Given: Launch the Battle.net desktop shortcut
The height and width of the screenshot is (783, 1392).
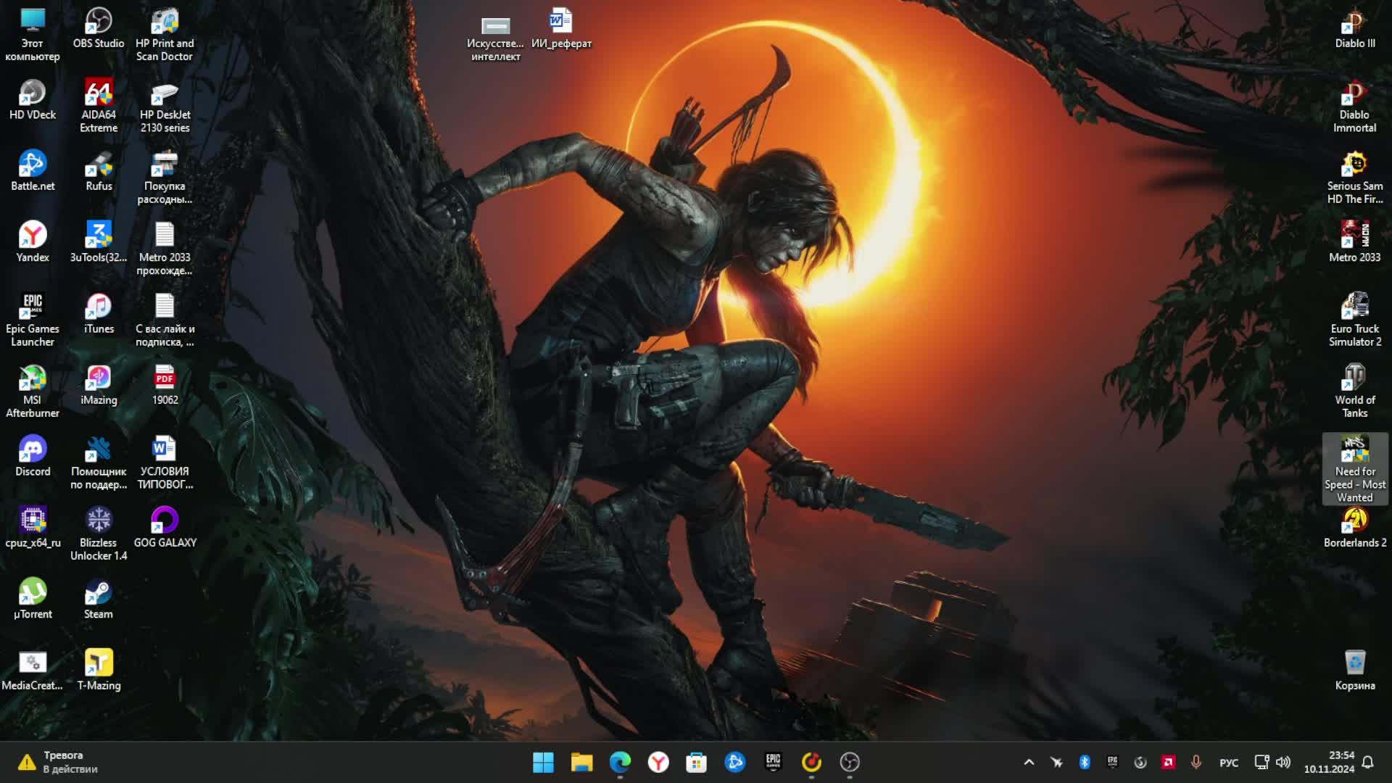Looking at the screenshot, I should 32,171.
